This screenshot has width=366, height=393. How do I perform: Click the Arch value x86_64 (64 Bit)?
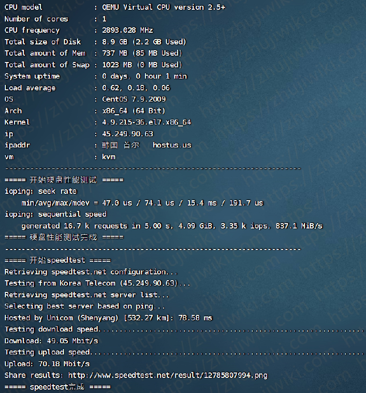[134, 111]
